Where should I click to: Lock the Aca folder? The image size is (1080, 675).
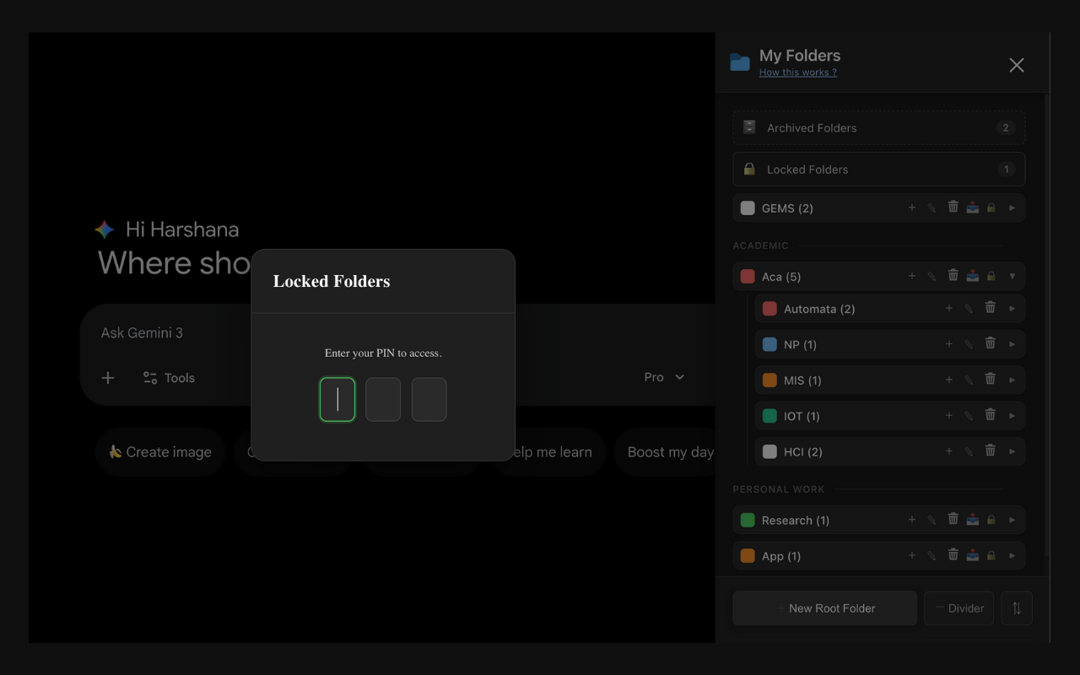(x=991, y=276)
